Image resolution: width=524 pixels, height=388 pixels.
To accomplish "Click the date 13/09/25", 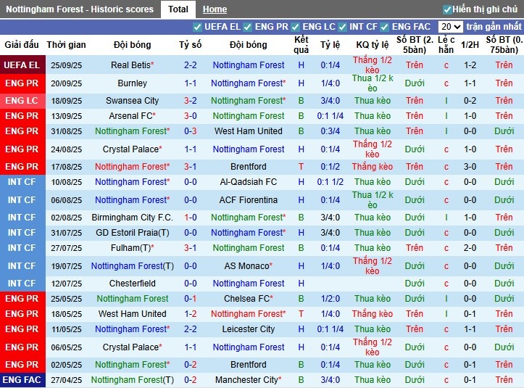I will [66, 116].
